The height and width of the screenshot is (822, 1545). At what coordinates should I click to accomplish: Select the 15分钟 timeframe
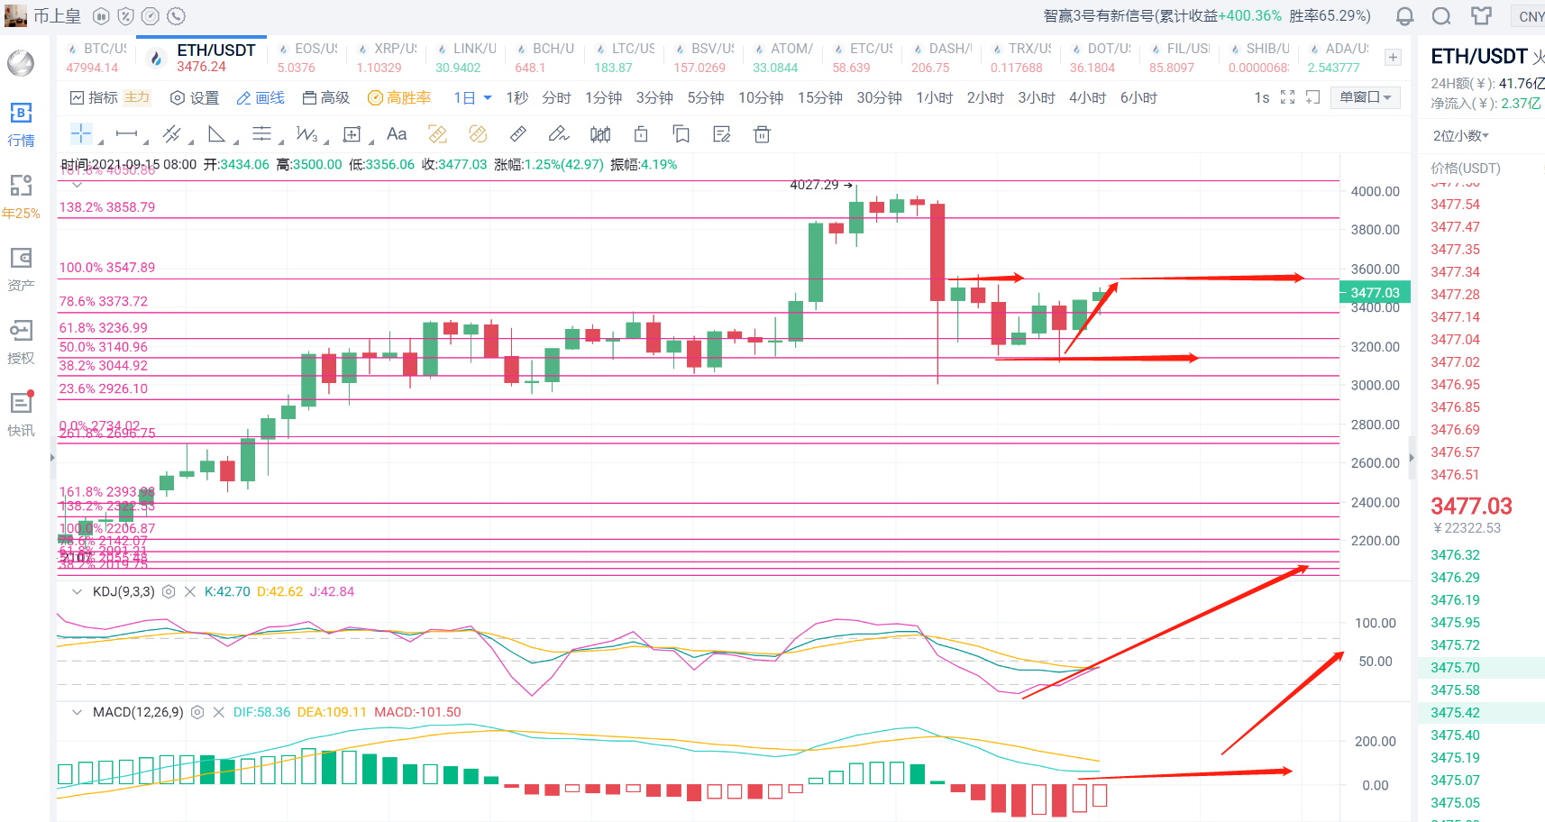(x=819, y=97)
